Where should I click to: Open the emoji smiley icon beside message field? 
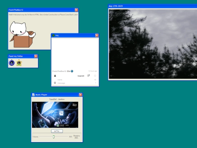[55, 83]
